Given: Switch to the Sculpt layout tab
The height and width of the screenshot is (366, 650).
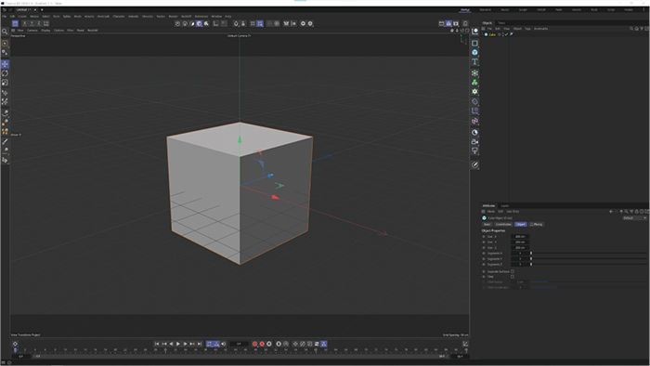Looking at the screenshot, I should (523, 9).
